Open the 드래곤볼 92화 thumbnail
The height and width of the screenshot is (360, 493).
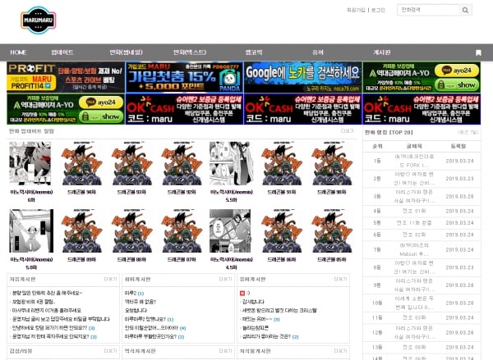[182, 163]
